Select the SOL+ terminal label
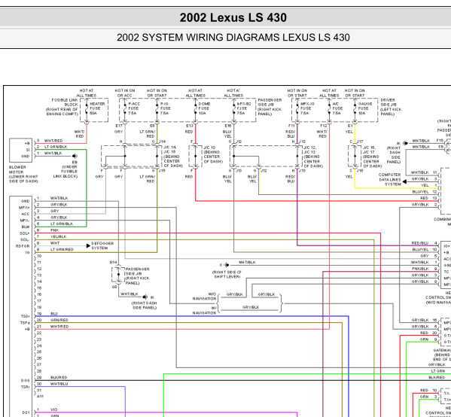 (x=24, y=233)
